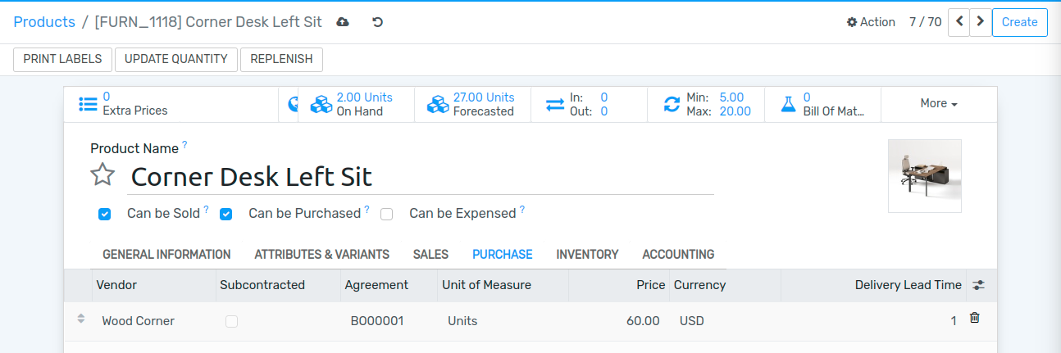Viewport: 1061px width, 353px height.
Task: Switch to INVENTORY tab
Action: (587, 255)
